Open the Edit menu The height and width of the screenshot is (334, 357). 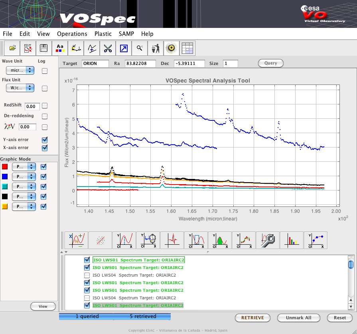[x=25, y=34]
